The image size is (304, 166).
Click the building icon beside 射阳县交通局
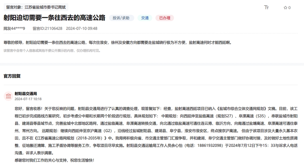(x=9, y=96)
